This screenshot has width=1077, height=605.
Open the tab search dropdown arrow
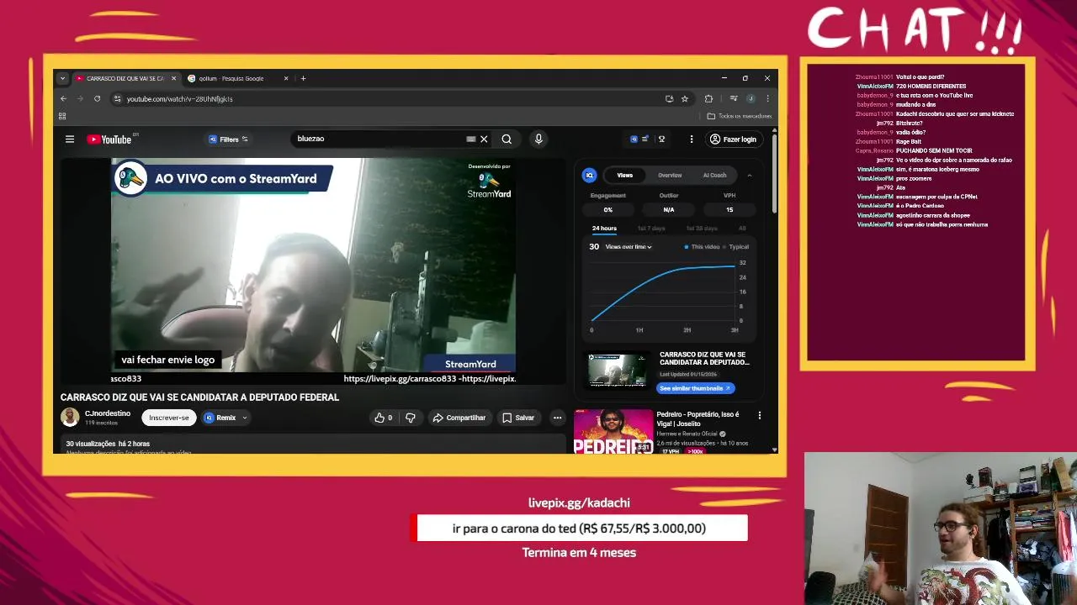pos(62,78)
